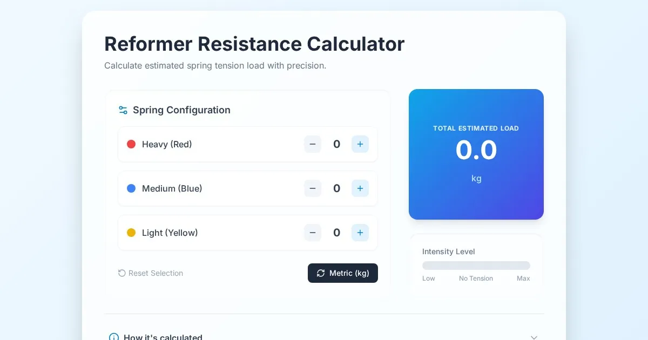Click the red Heavy spring color dot
The image size is (648, 340).
point(131,144)
